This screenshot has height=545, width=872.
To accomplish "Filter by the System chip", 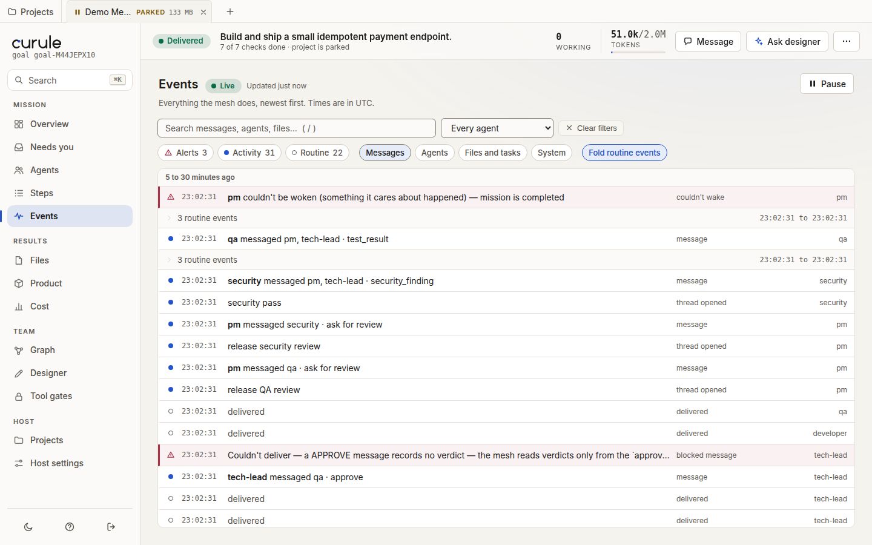I will 552,153.
